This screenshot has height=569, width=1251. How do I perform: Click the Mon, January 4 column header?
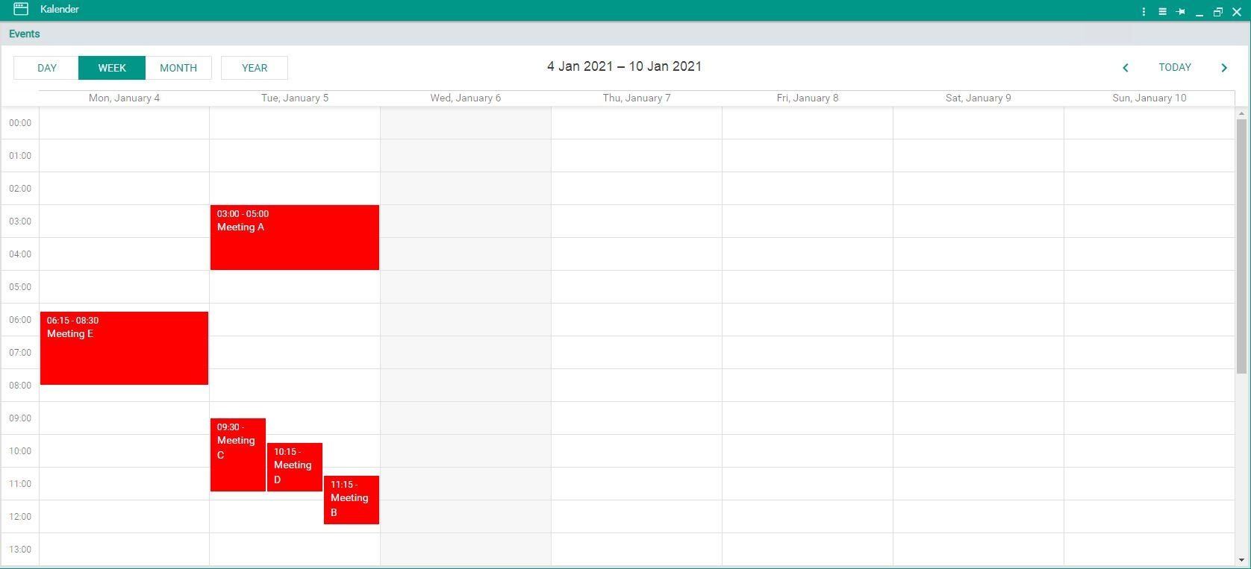point(124,98)
